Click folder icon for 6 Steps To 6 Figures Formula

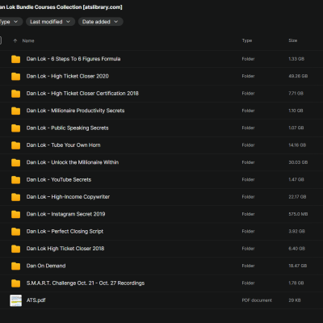coord(16,59)
